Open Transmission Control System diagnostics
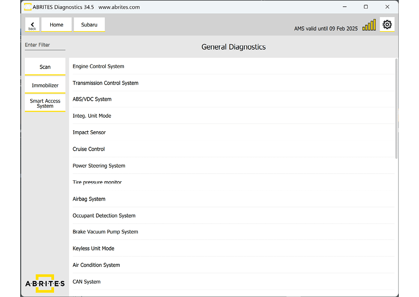Screen dimensions: 419x297 click(105, 83)
